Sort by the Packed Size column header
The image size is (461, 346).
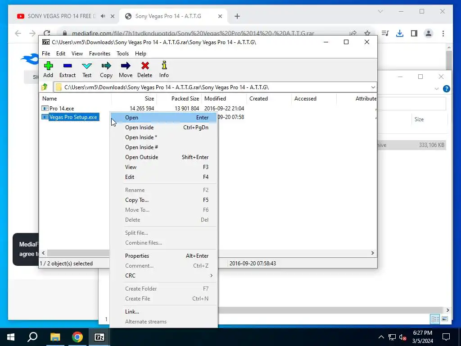point(179,99)
